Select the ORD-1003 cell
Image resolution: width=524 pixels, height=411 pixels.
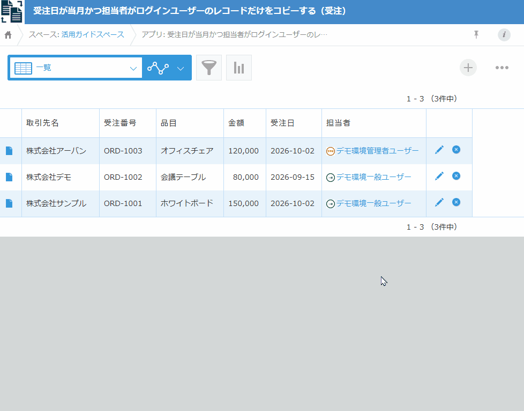[x=128, y=151]
